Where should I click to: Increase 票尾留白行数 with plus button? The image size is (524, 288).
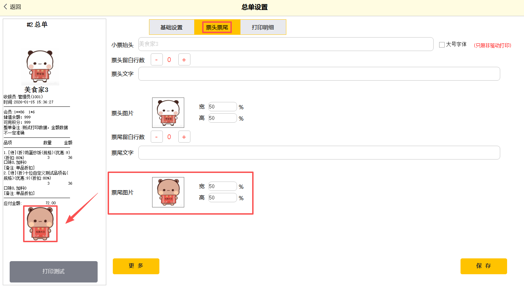point(184,137)
